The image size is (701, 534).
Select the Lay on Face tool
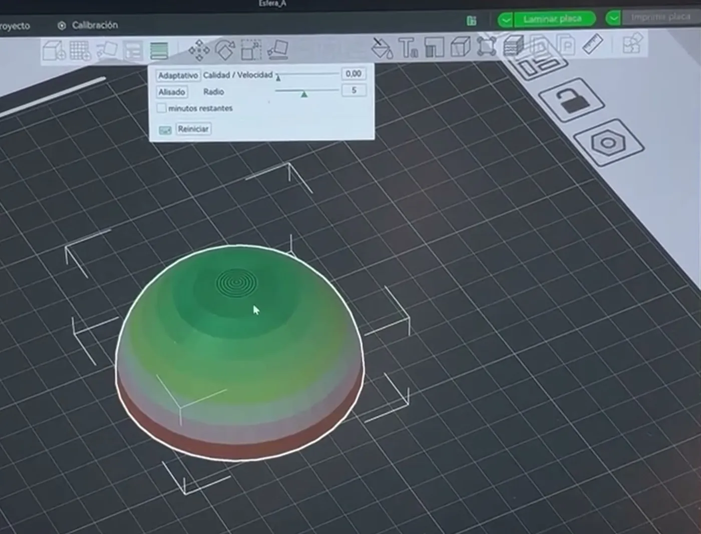(x=277, y=49)
